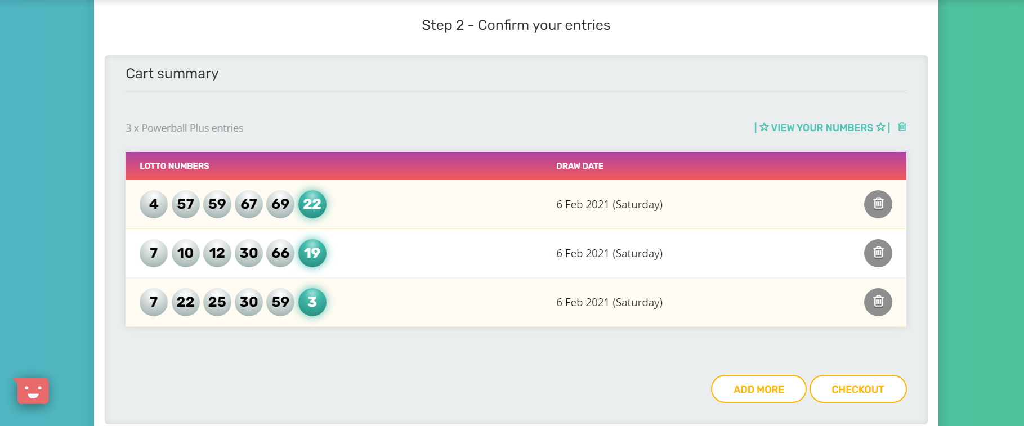This screenshot has height=426, width=1024.
Task: Proceed with the Checkout button
Action: [857, 389]
